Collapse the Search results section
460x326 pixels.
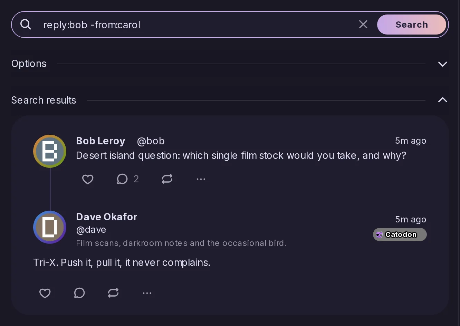click(x=442, y=100)
